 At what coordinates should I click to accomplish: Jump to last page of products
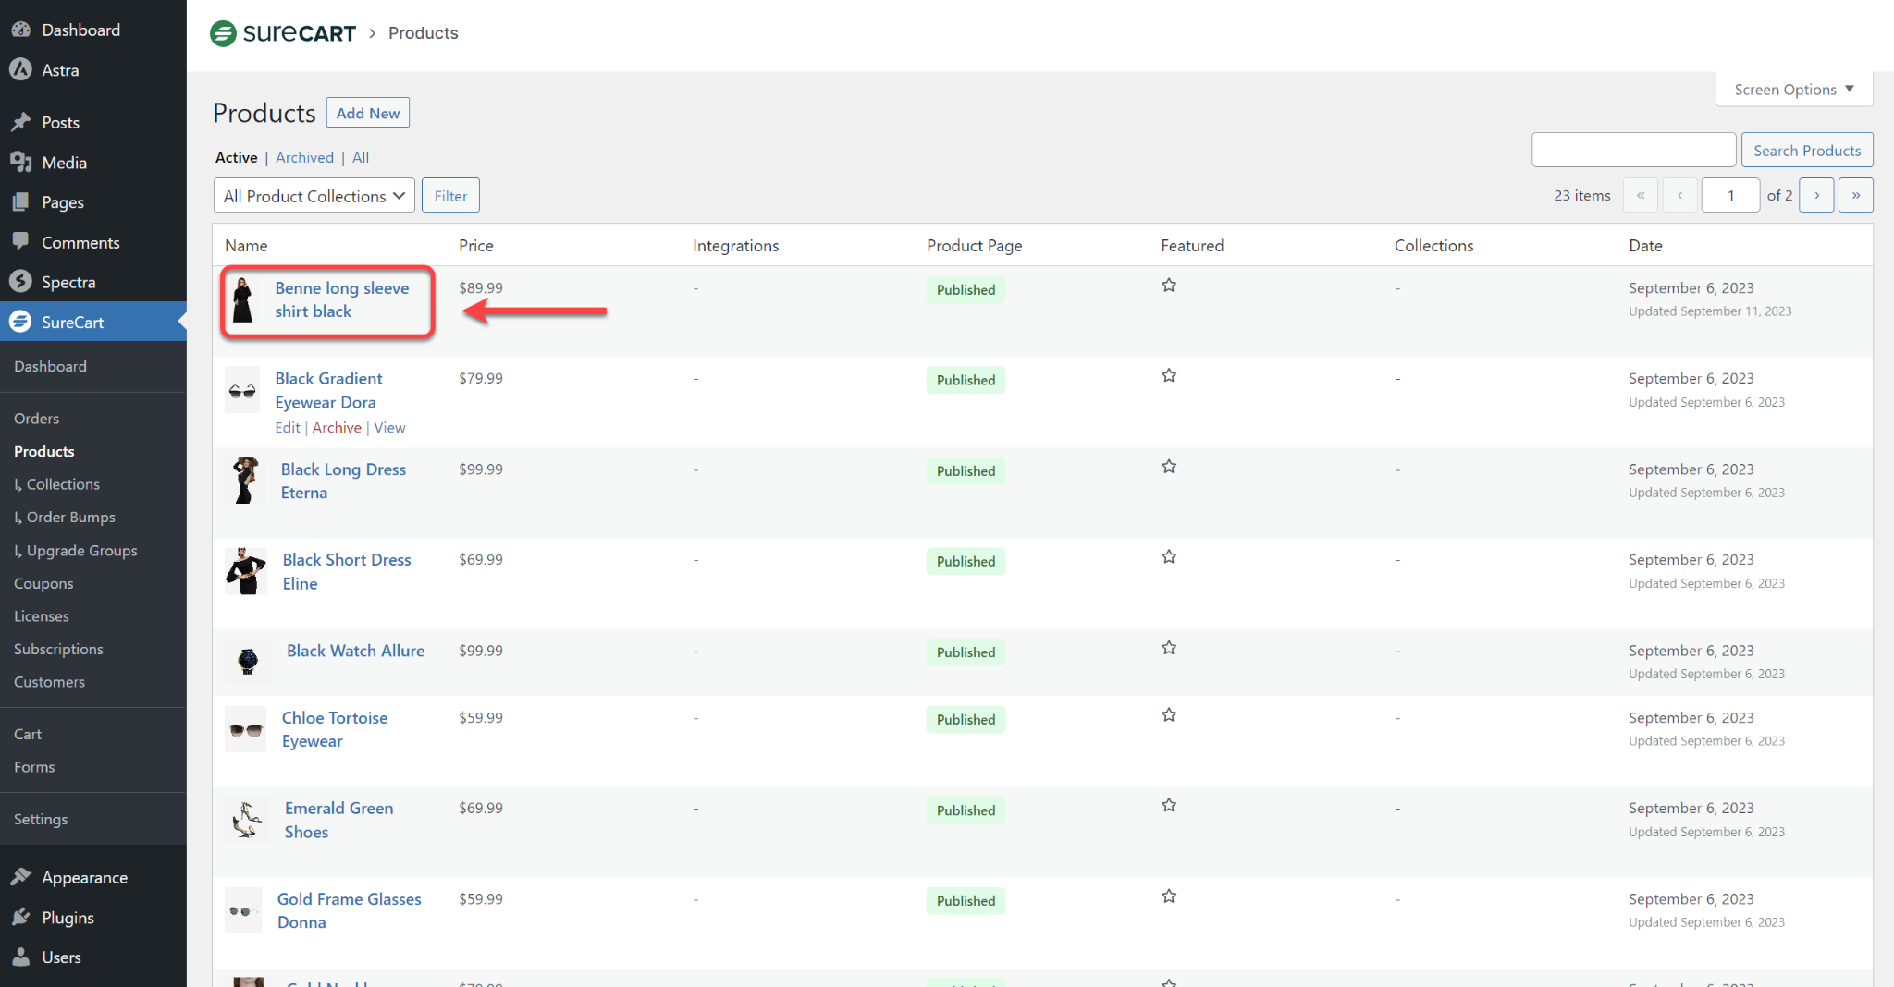(x=1855, y=195)
